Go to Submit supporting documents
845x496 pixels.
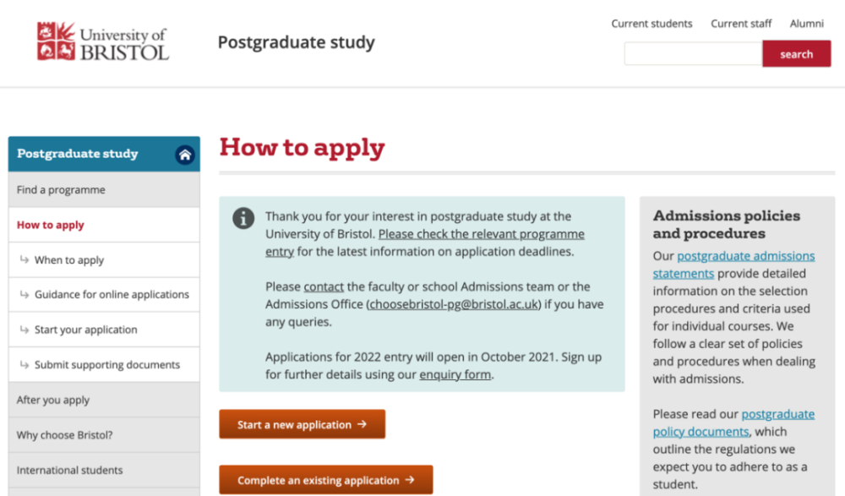(x=104, y=364)
